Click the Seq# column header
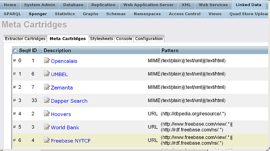The width and height of the screenshot is (270, 151). [25, 50]
